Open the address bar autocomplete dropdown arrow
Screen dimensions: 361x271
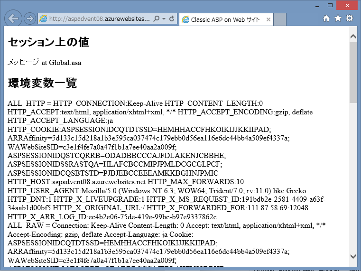point(164,19)
